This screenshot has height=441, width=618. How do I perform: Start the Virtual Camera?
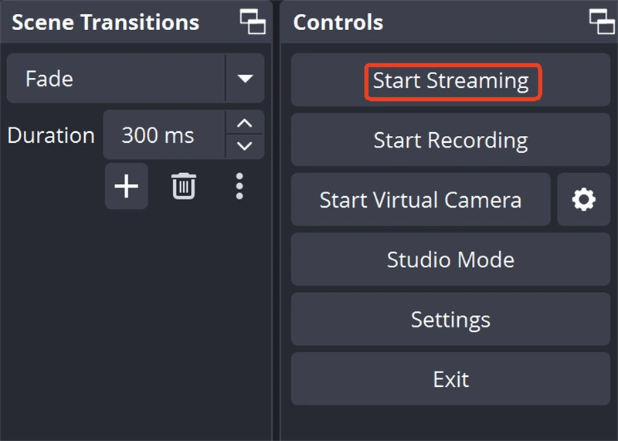(420, 200)
